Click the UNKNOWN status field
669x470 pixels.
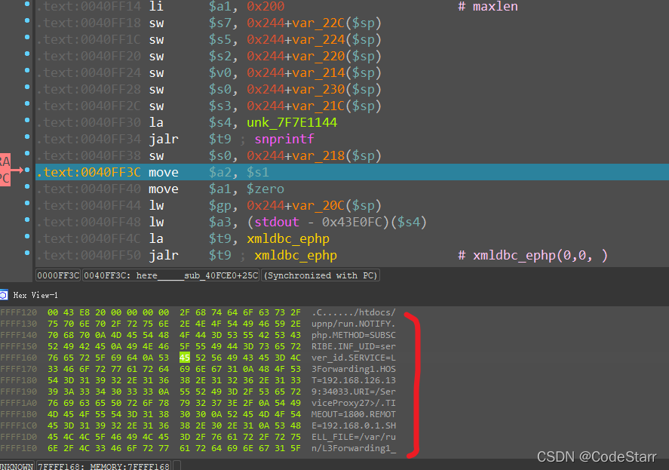(16, 466)
